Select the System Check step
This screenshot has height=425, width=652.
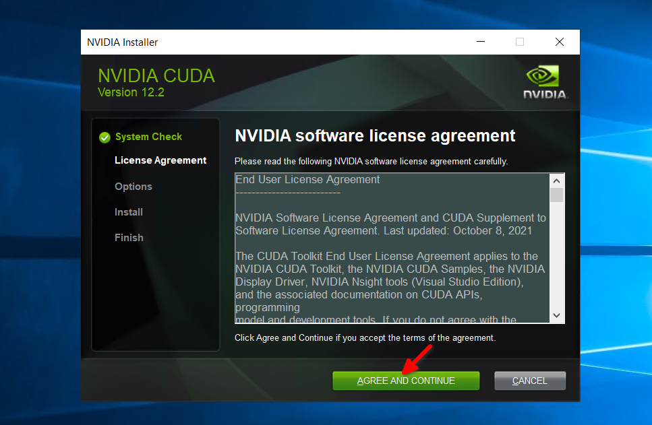[x=148, y=137]
